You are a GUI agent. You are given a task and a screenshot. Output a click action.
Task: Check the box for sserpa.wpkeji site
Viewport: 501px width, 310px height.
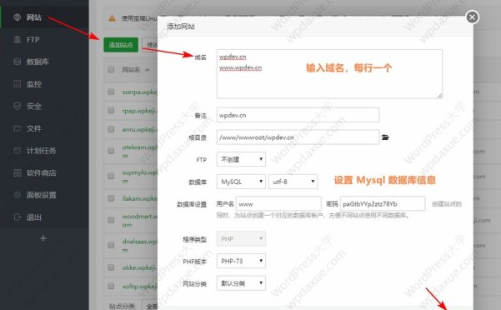tap(111, 92)
